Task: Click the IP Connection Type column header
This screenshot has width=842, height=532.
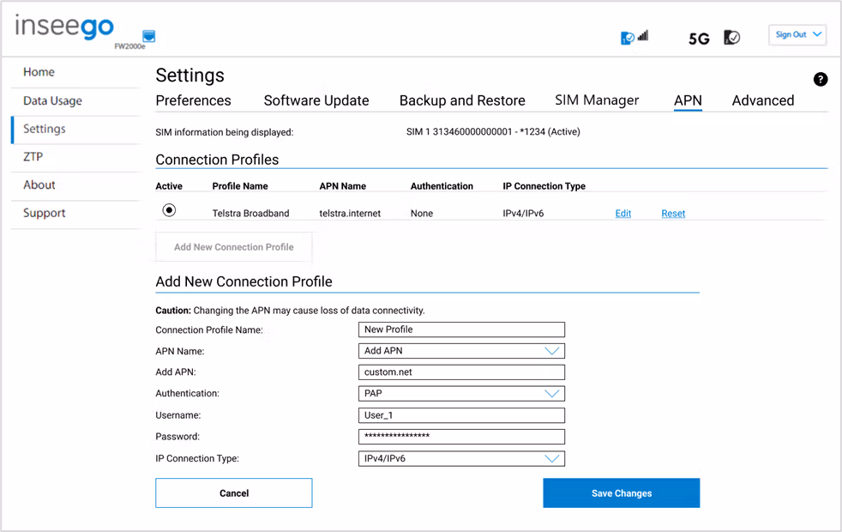Action: click(x=544, y=186)
